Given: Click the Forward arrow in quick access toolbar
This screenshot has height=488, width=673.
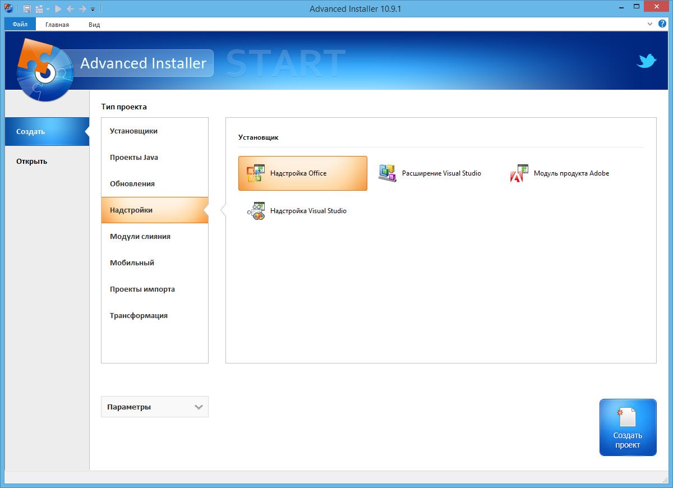Looking at the screenshot, I should click(x=82, y=9).
